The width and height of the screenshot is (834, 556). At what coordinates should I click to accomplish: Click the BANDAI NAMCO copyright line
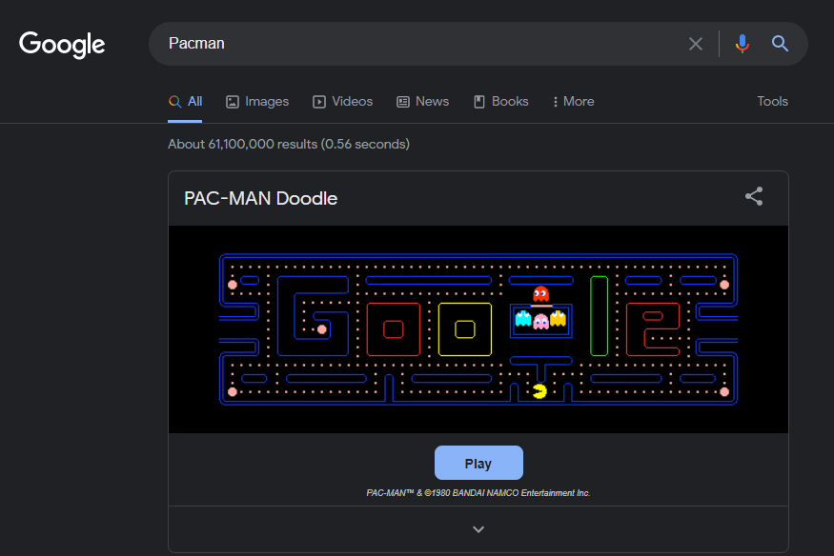pos(478,493)
